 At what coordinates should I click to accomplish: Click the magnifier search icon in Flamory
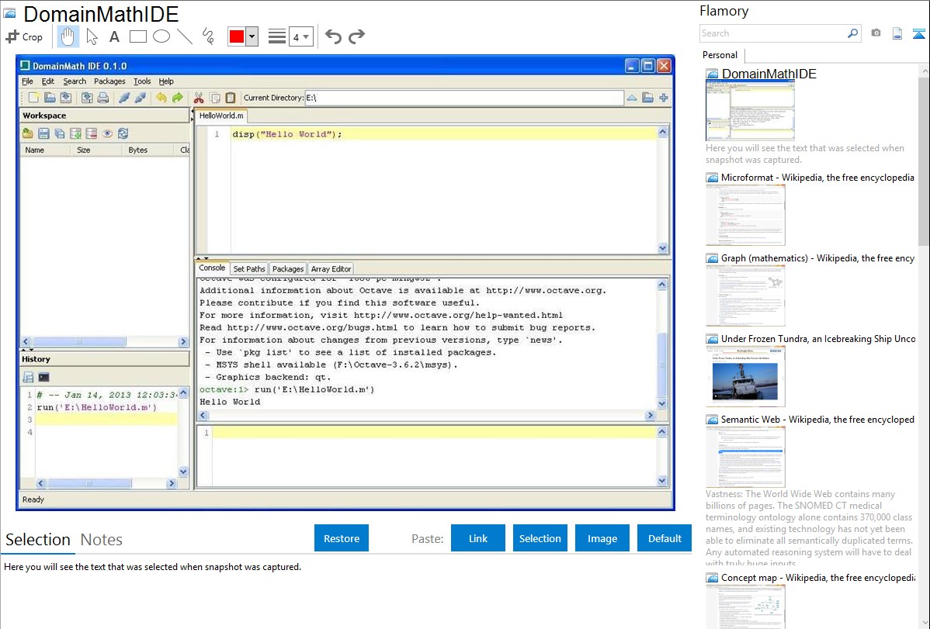point(852,33)
